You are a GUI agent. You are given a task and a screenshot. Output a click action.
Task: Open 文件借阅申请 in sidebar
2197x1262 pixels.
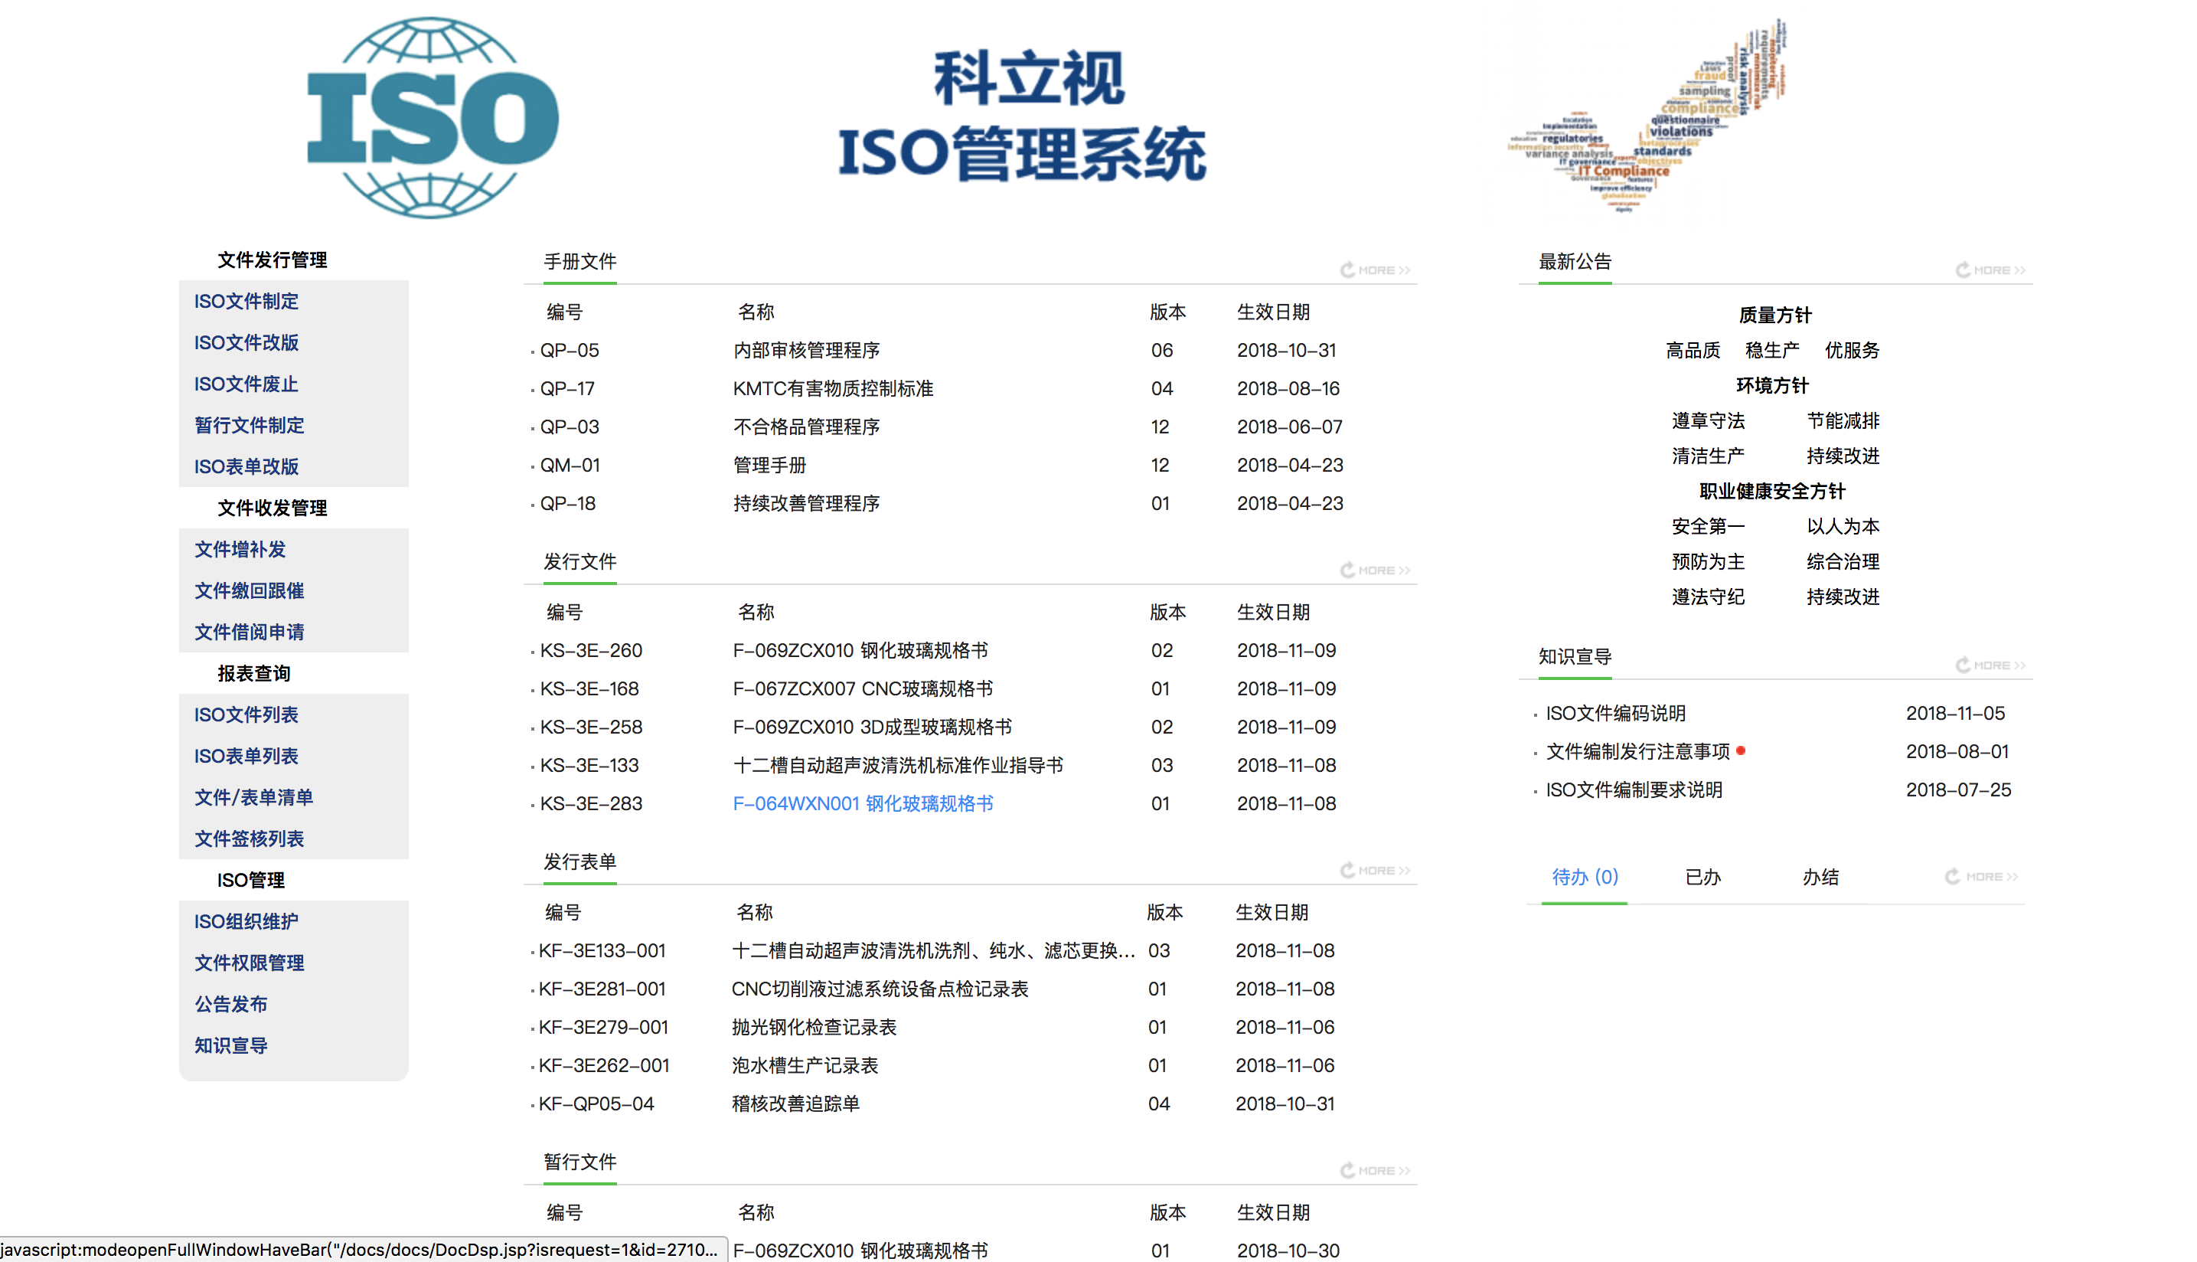[x=250, y=632]
